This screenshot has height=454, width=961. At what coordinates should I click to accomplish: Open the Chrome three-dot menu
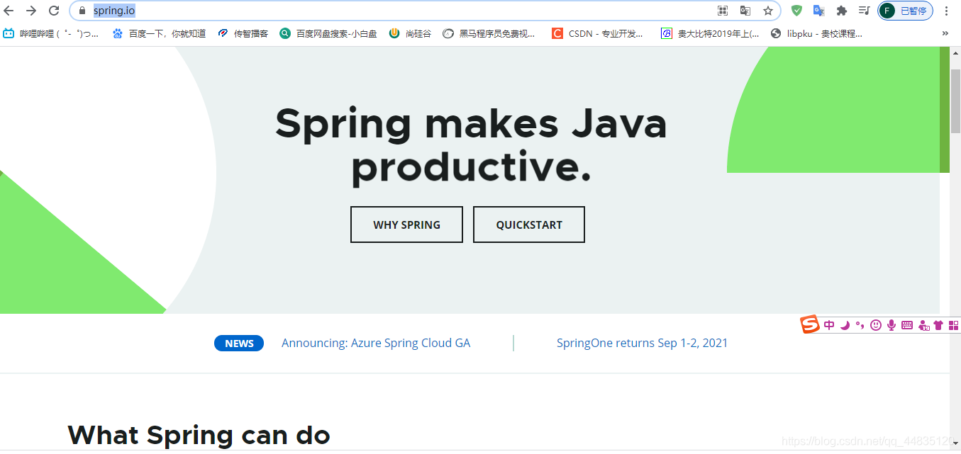[946, 11]
